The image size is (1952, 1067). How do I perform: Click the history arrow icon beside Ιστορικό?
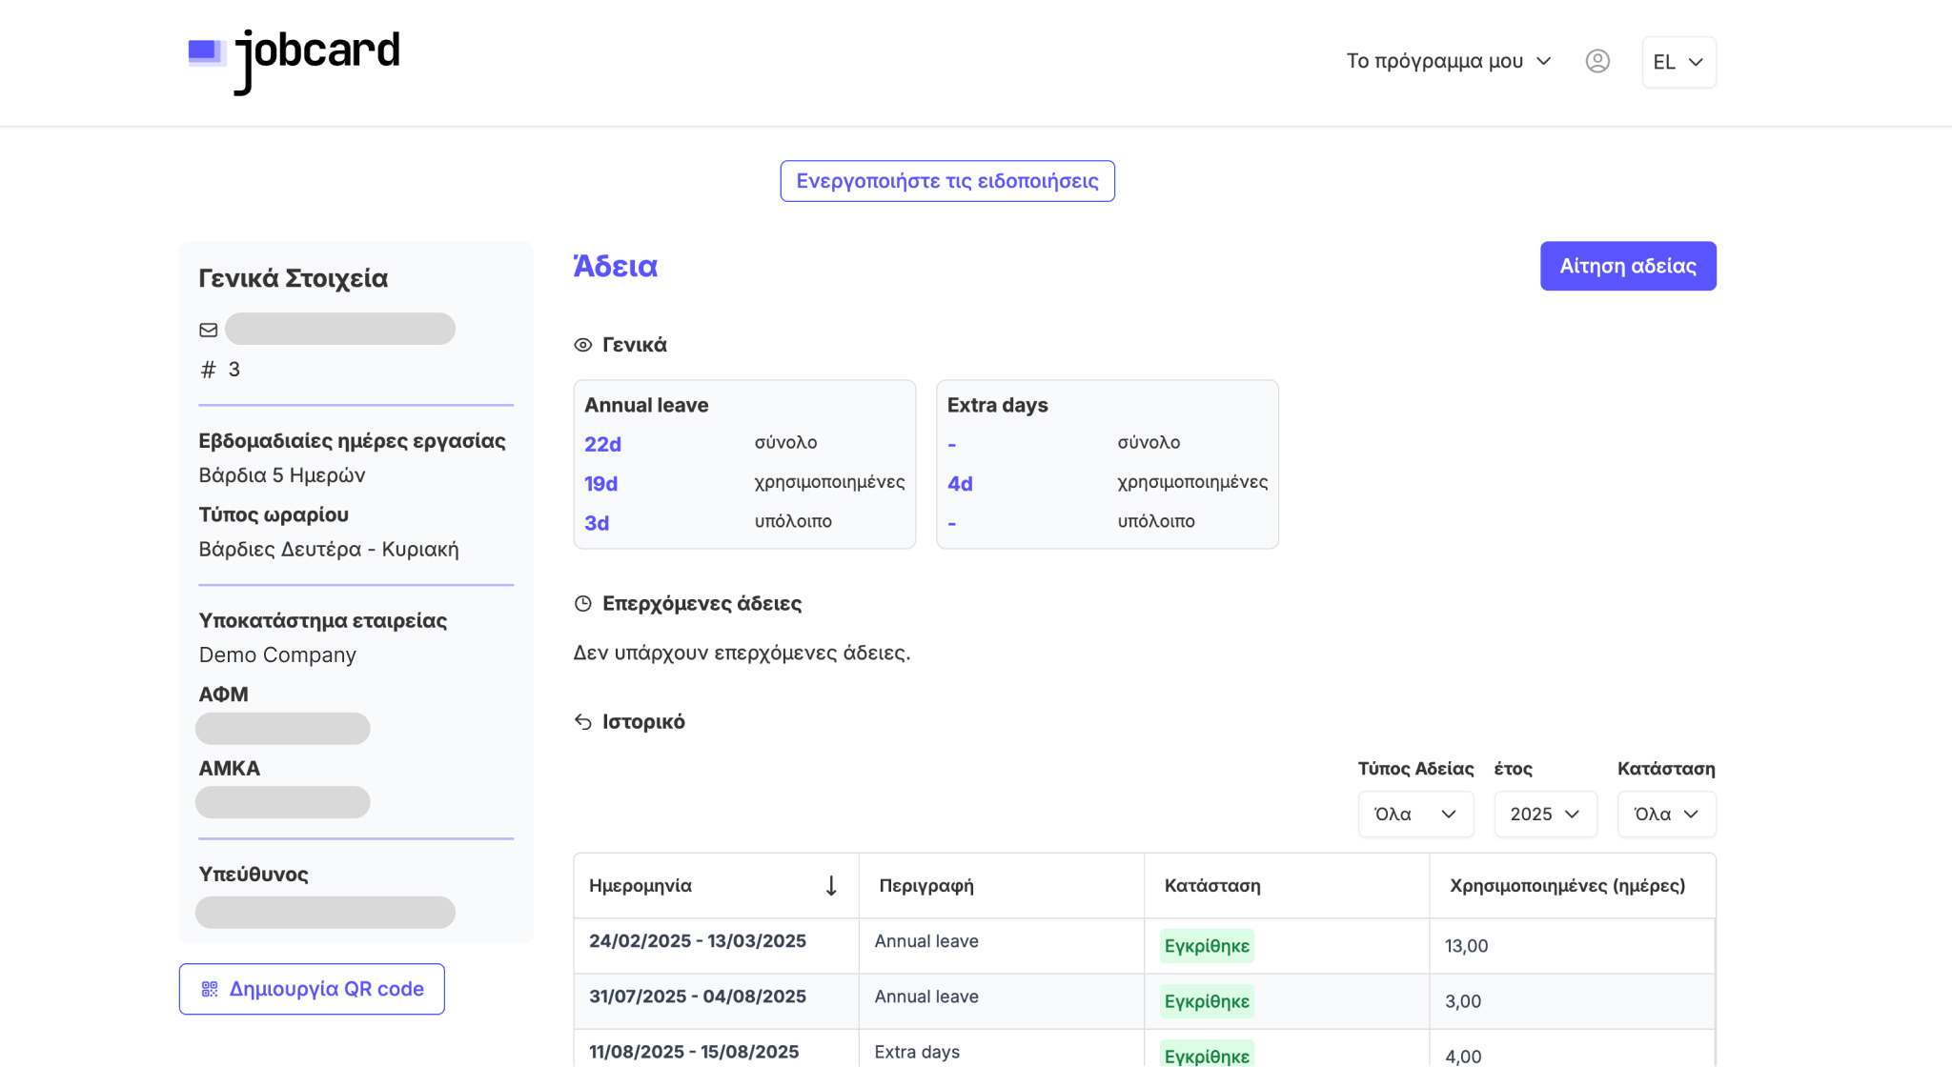(x=583, y=722)
